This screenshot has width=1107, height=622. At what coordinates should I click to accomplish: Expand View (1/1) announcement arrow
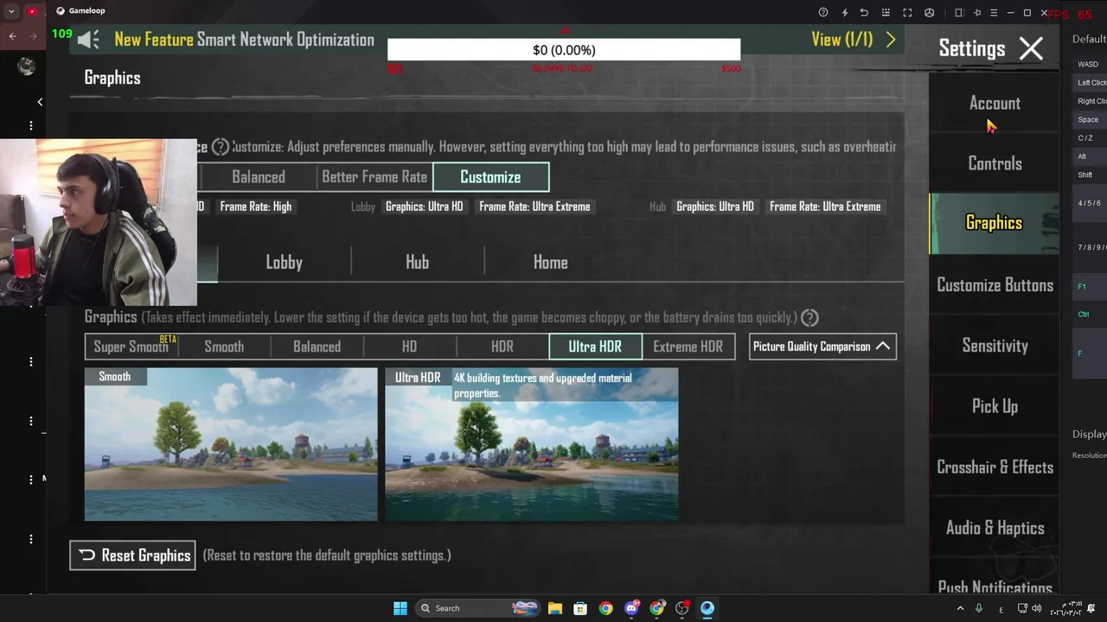coord(891,40)
